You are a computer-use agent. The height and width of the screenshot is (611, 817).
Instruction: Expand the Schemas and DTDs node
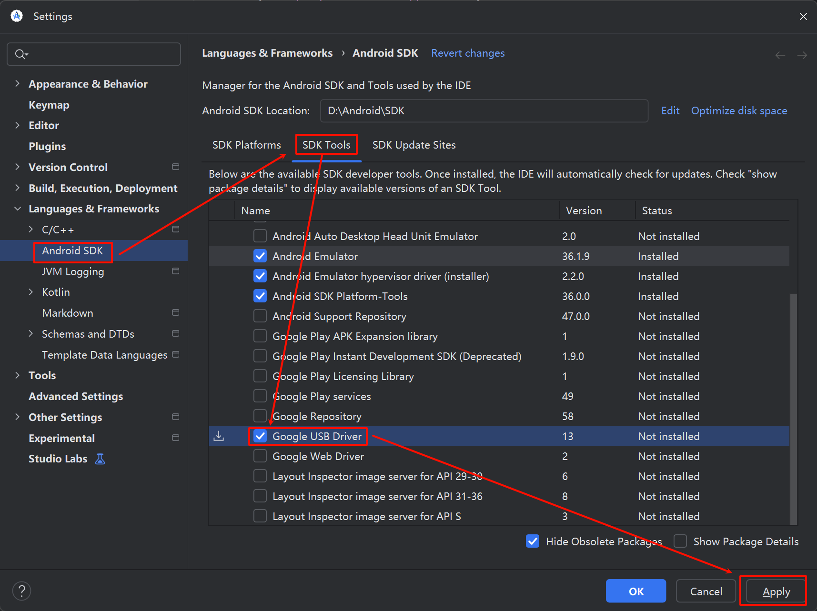click(31, 333)
